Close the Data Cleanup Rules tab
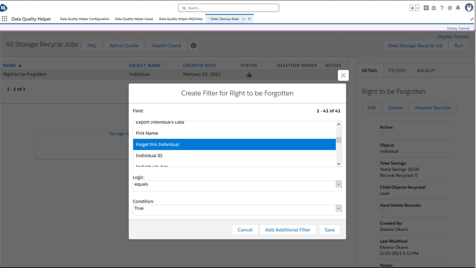The height and width of the screenshot is (268, 476). [x=250, y=19]
